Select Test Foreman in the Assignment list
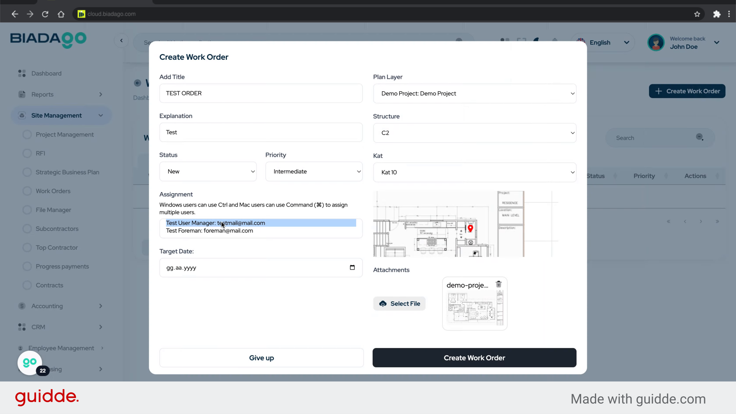 coord(209,231)
